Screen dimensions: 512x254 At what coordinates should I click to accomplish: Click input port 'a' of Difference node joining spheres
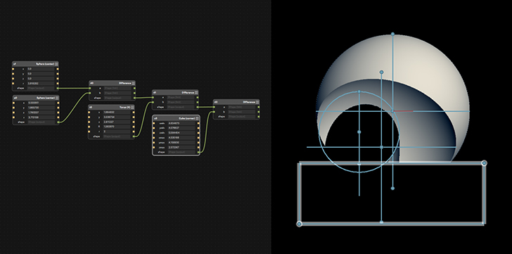coord(90,88)
